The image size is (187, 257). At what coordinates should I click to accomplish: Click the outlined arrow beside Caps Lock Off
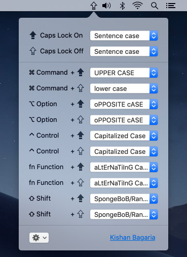pyautogui.click(x=33, y=51)
